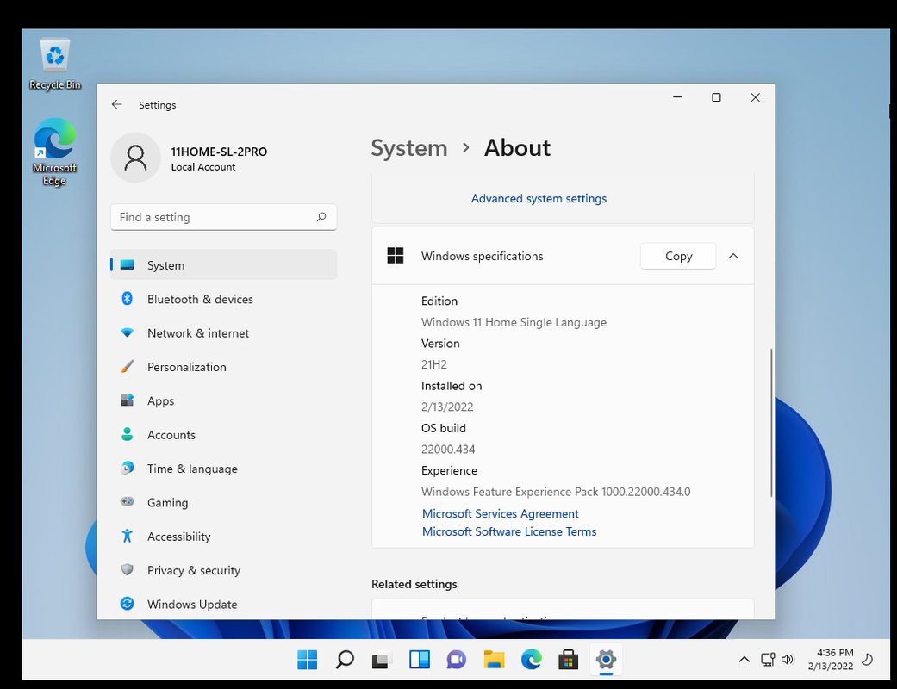This screenshot has width=897, height=689.
Task: Open Chat from the taskbar
Action: tap(457, 659)
